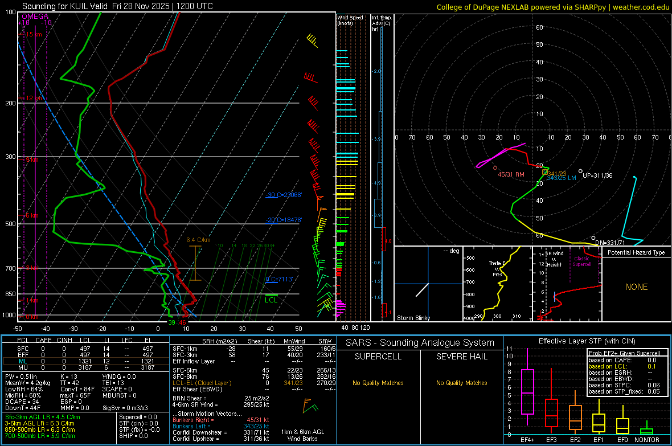Click the red Bunkers right-mover circle marker

click(x=495, y=168)
